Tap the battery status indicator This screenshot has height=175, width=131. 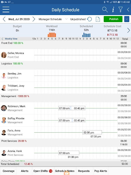(x=119, y=2)
